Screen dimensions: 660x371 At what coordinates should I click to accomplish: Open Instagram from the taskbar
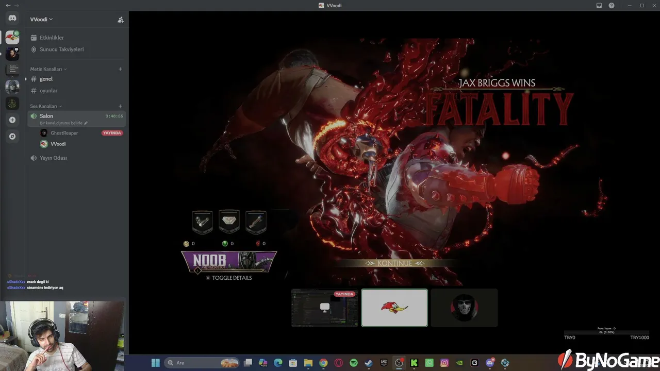[x=444, y=363]
